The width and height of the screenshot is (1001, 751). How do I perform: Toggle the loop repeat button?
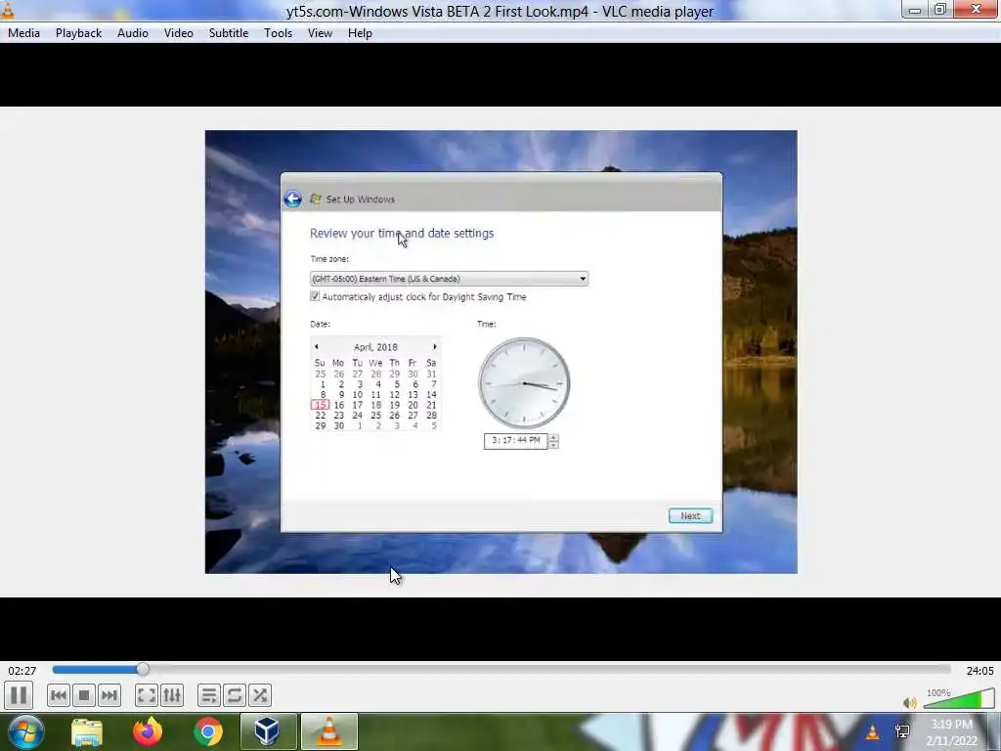235,695
